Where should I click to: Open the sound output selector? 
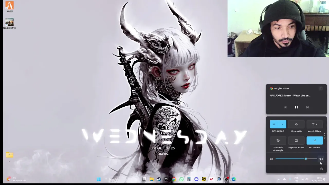click(x=321, y=159)
